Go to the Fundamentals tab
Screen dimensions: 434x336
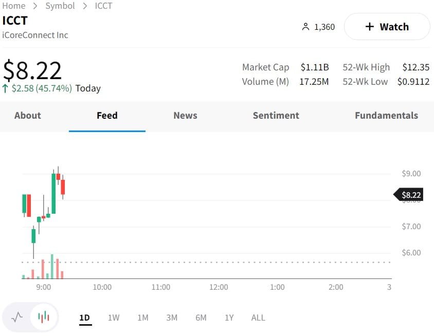[x=386, y=116]
